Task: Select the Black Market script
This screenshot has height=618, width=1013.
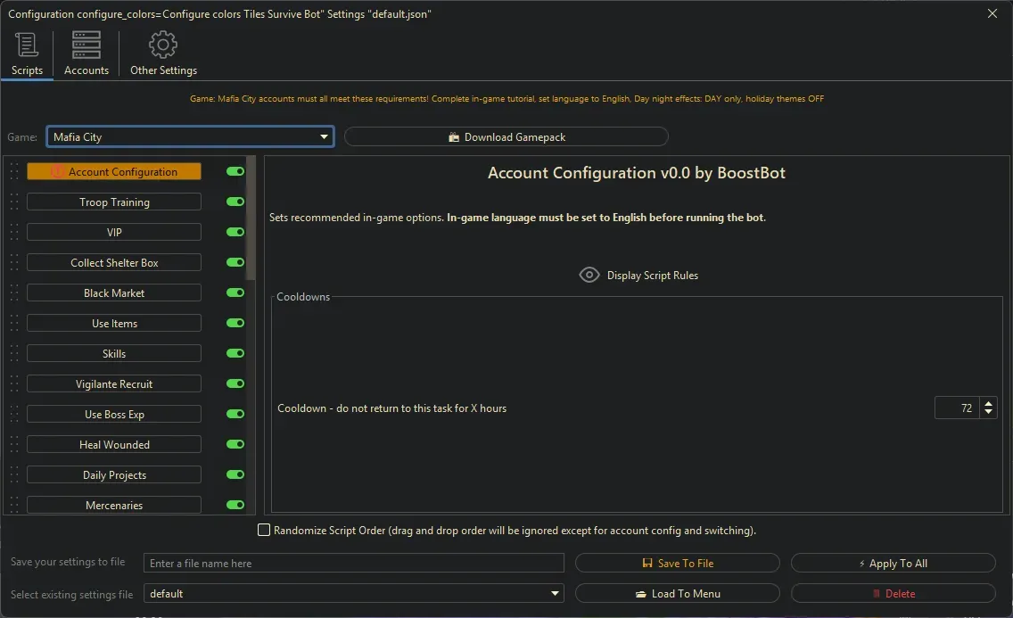Action: click(x=113, y=293)
